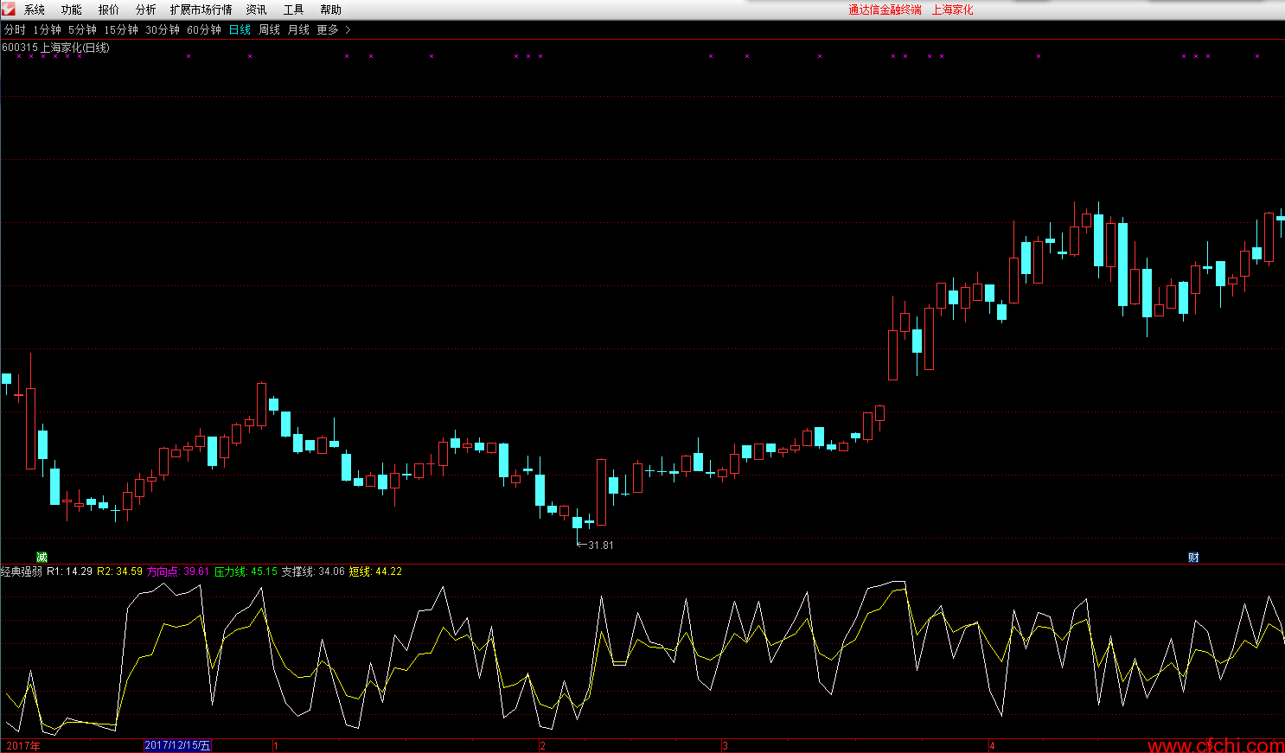Click month 4 on the timeline
The height and width of the screenshot is (753, 1285).
pyautogui.click(x=992, y=745)
